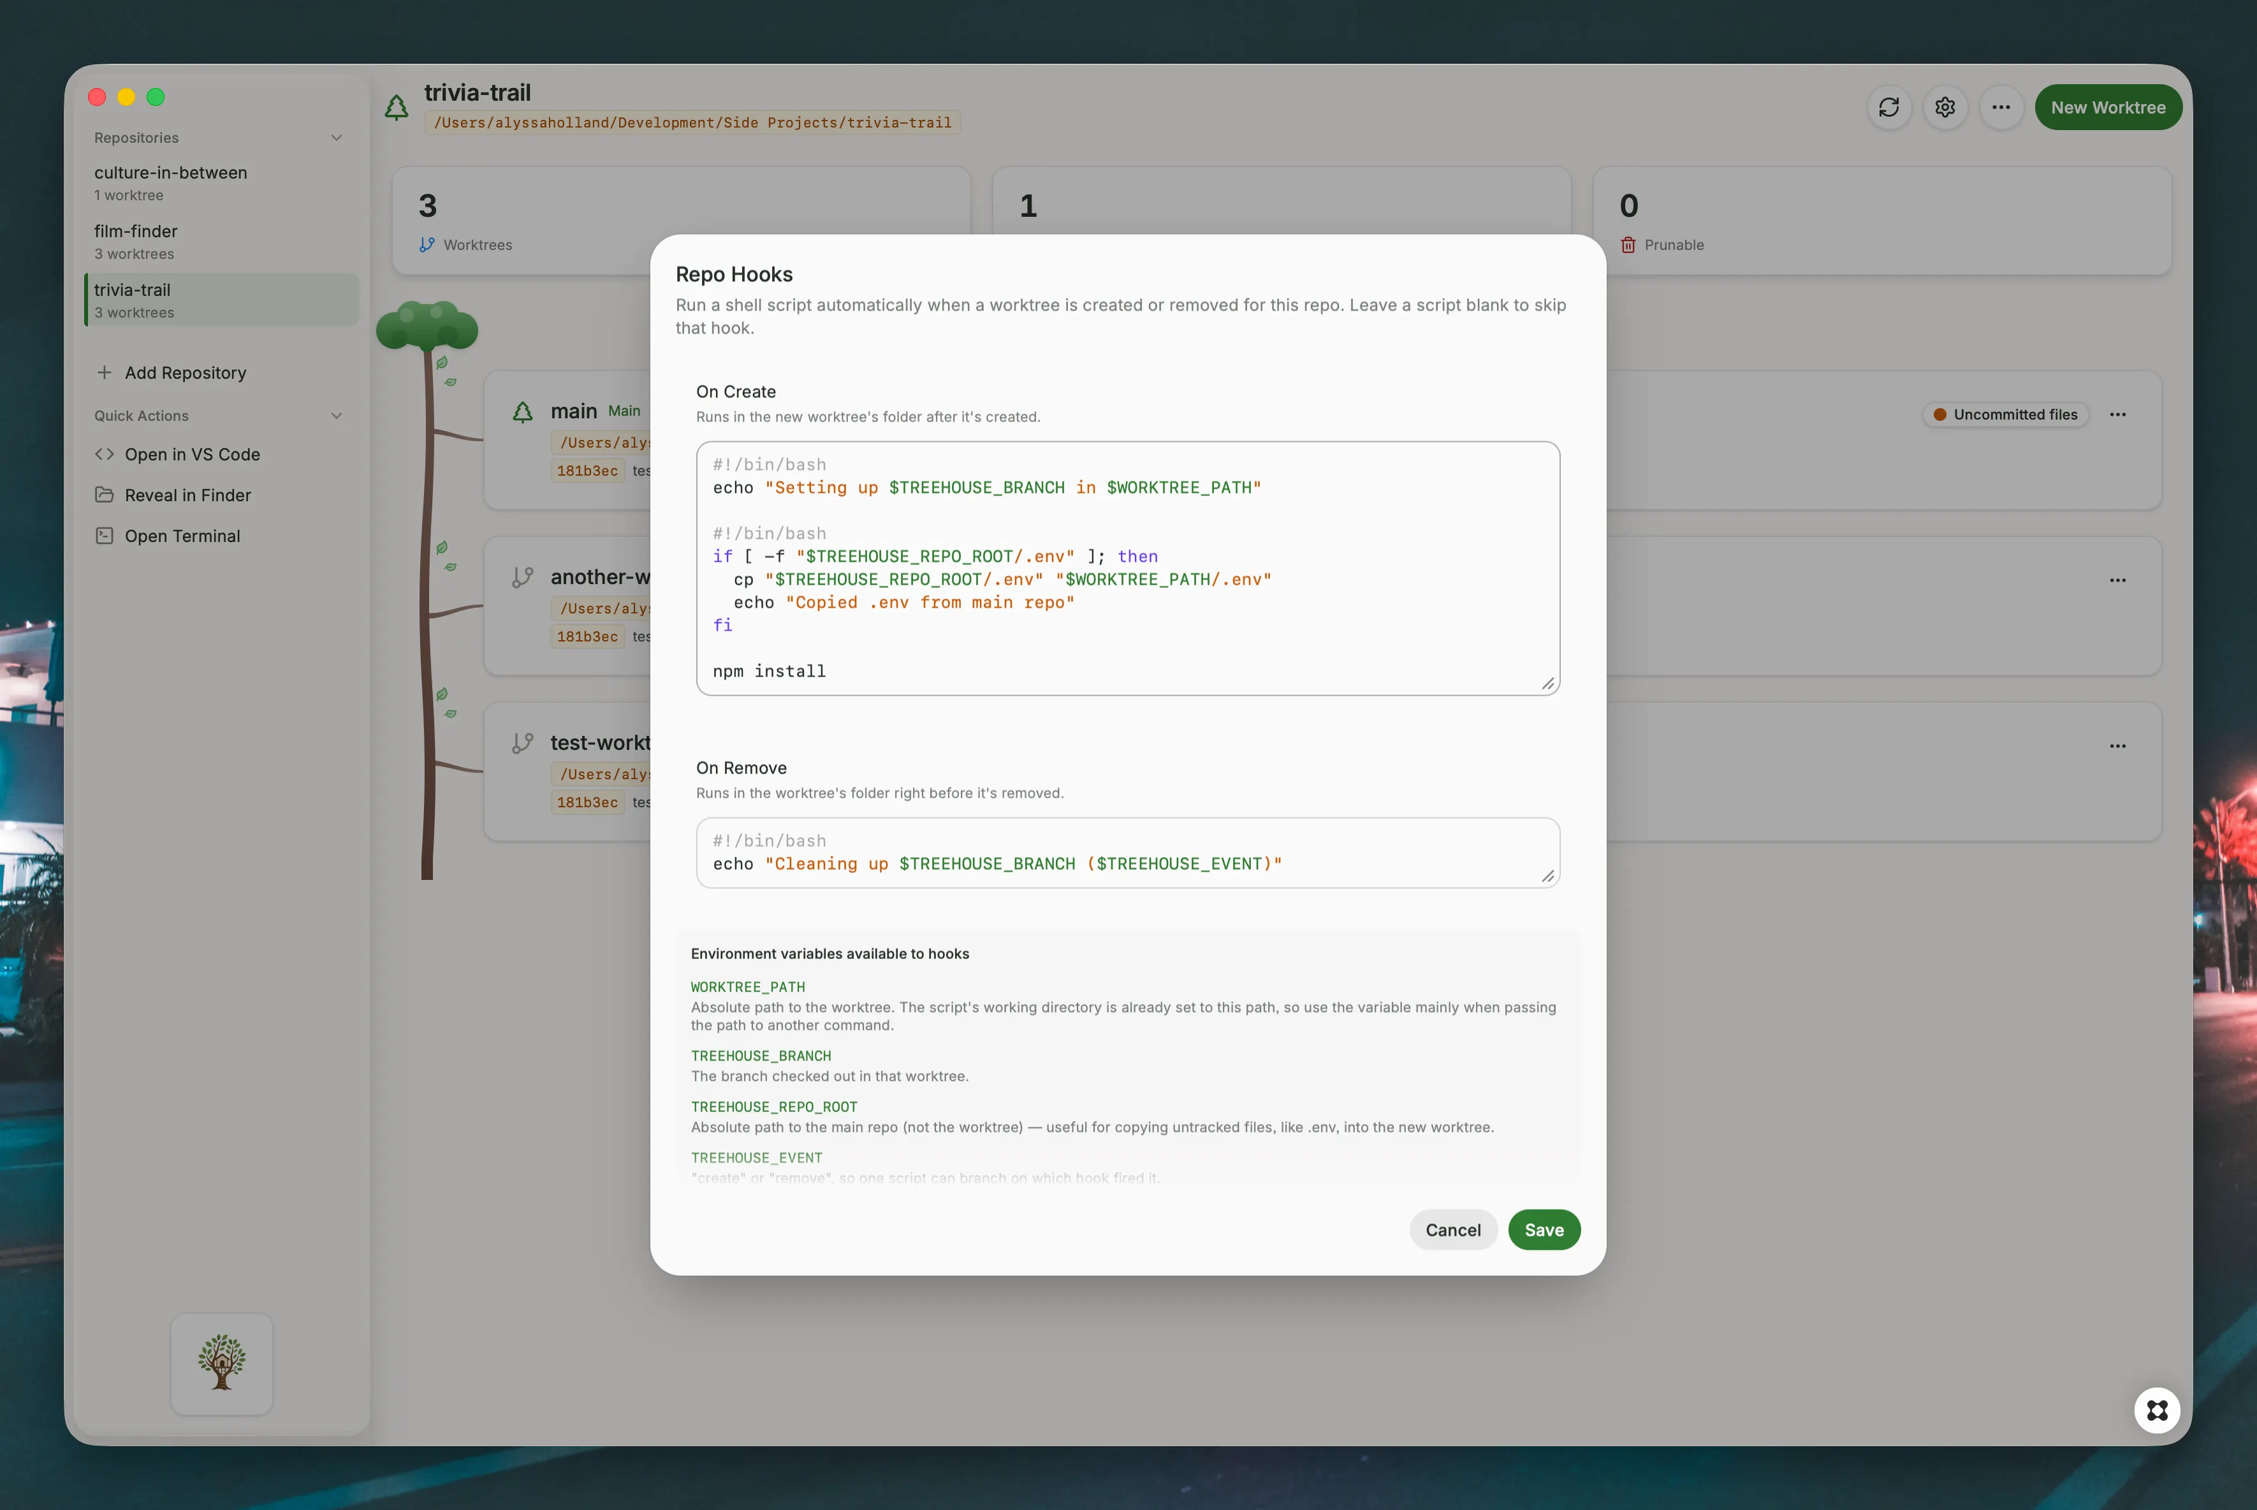Click the terminal icon beside Open Terminal
The image size is (2257, 1510).
click(104, 536)
